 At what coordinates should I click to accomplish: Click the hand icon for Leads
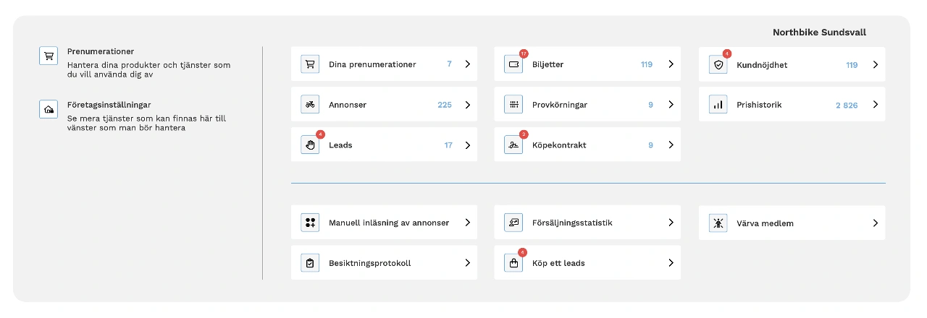310,145
